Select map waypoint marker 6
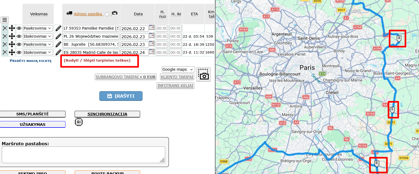 (x=377, y=164)
